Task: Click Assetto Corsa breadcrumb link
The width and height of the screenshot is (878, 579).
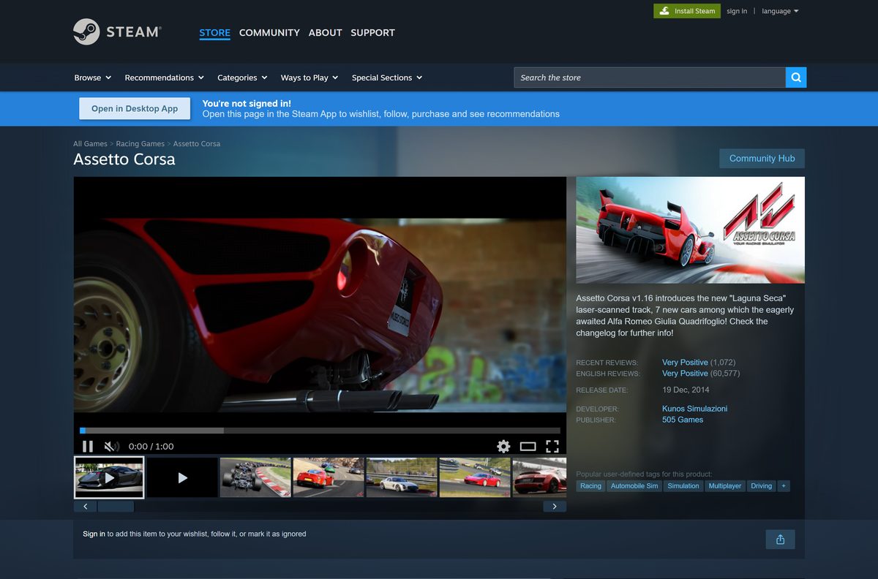Action: [x=197, y=144]
